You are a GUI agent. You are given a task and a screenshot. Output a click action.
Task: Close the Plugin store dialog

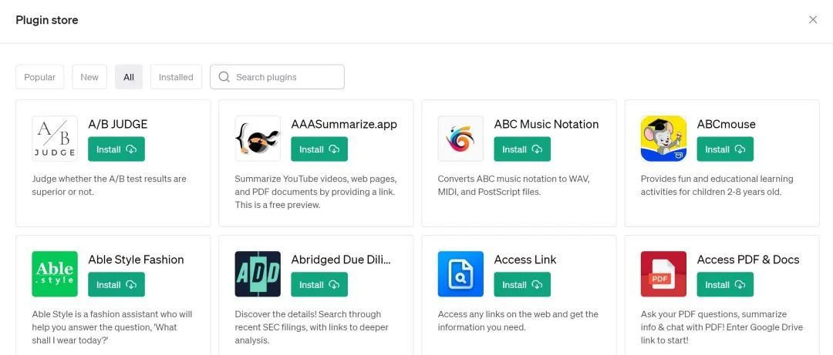[813, 20]
